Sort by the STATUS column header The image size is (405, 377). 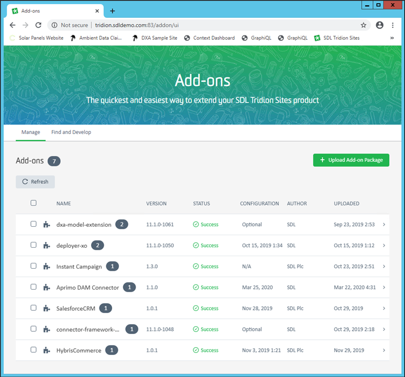tap(202, 204)
